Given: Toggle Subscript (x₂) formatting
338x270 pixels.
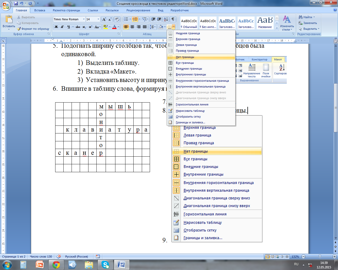Looking at the screenshot, I should coord(84,27).
